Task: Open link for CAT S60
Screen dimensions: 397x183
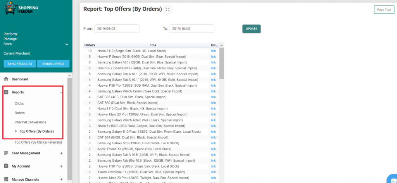Action: click(x=213, y=103)
